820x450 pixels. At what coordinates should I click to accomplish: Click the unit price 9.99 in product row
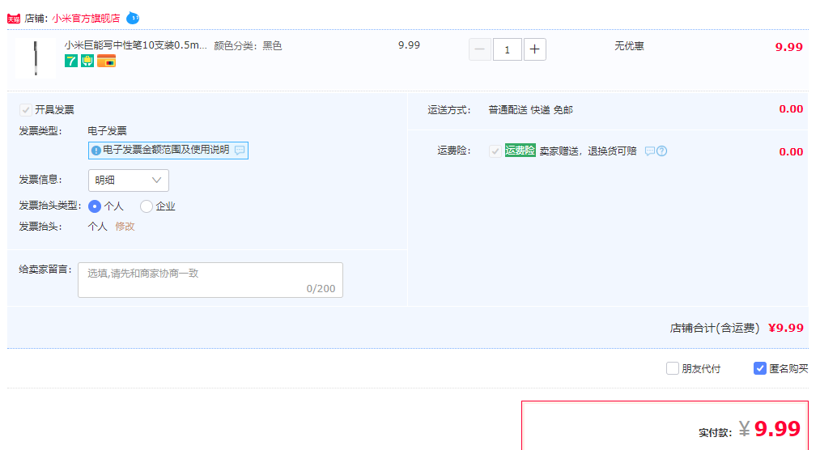pyautogui.click(x=409, y=45)
